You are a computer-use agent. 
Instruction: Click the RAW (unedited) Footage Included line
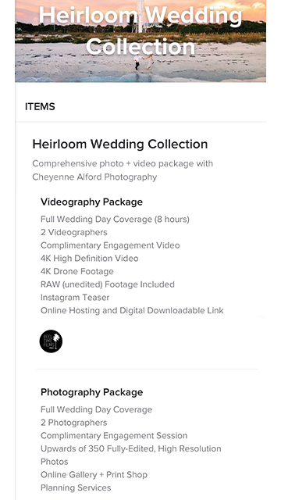pos(108,284)
